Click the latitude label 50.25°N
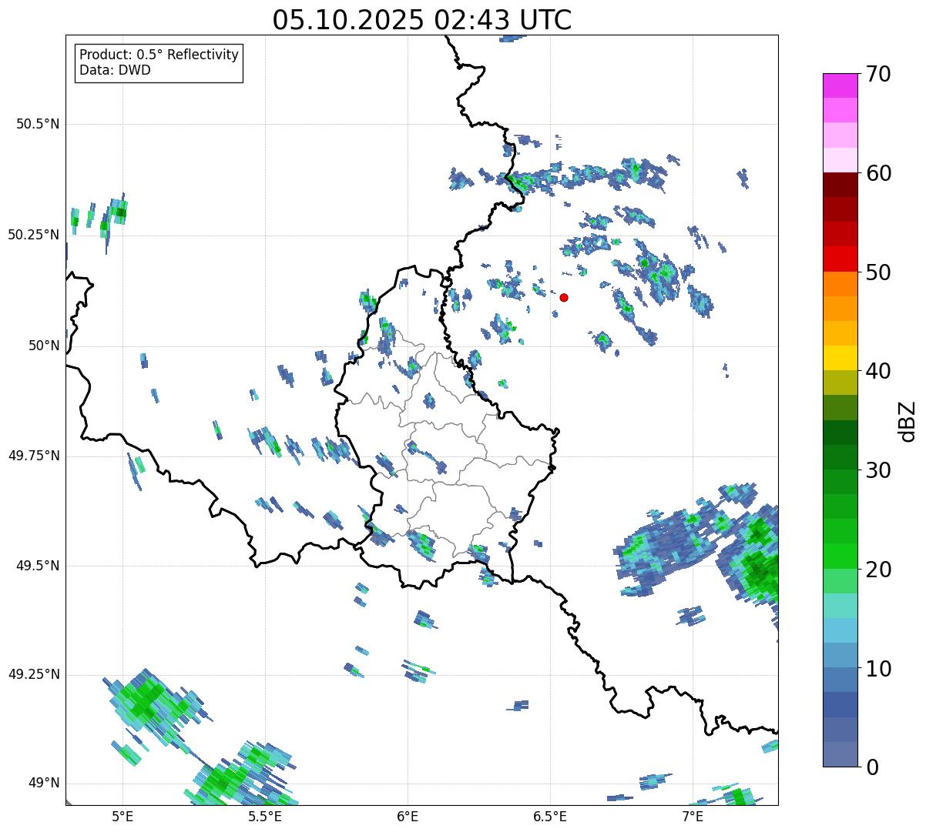The height and width of the screenshot is (832, 926). (x=34, y=235)
